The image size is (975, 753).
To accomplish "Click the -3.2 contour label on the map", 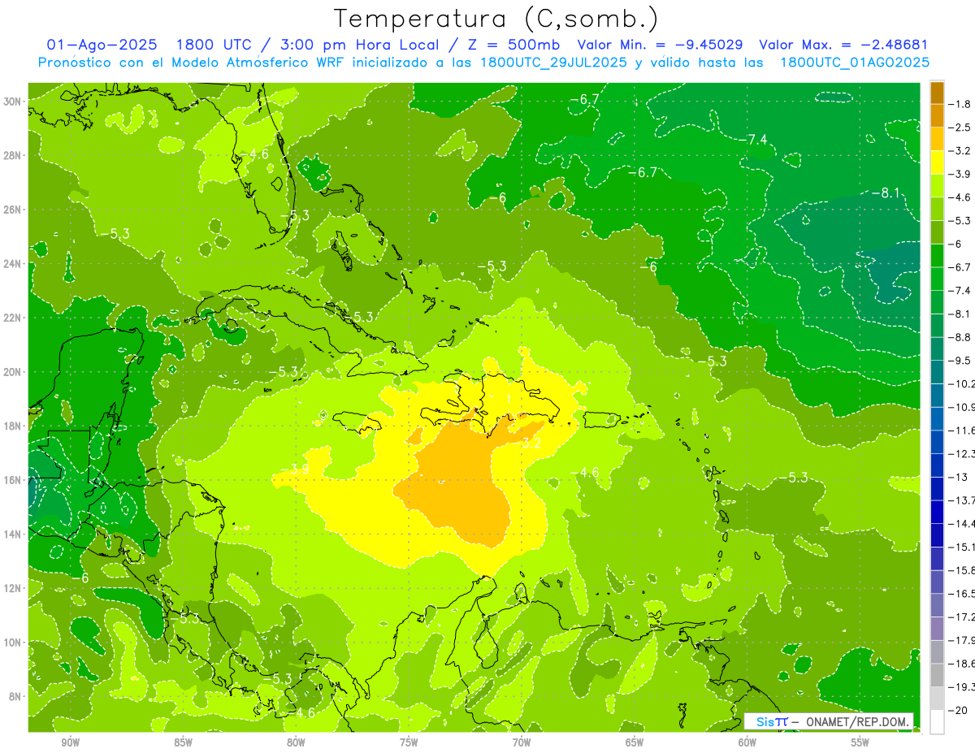I will [530, 443].
